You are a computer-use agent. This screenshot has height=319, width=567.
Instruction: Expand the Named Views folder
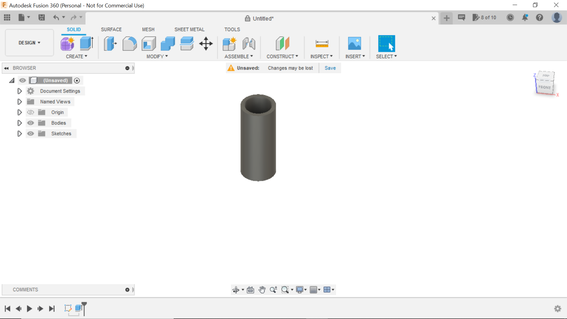coord(19,102)
